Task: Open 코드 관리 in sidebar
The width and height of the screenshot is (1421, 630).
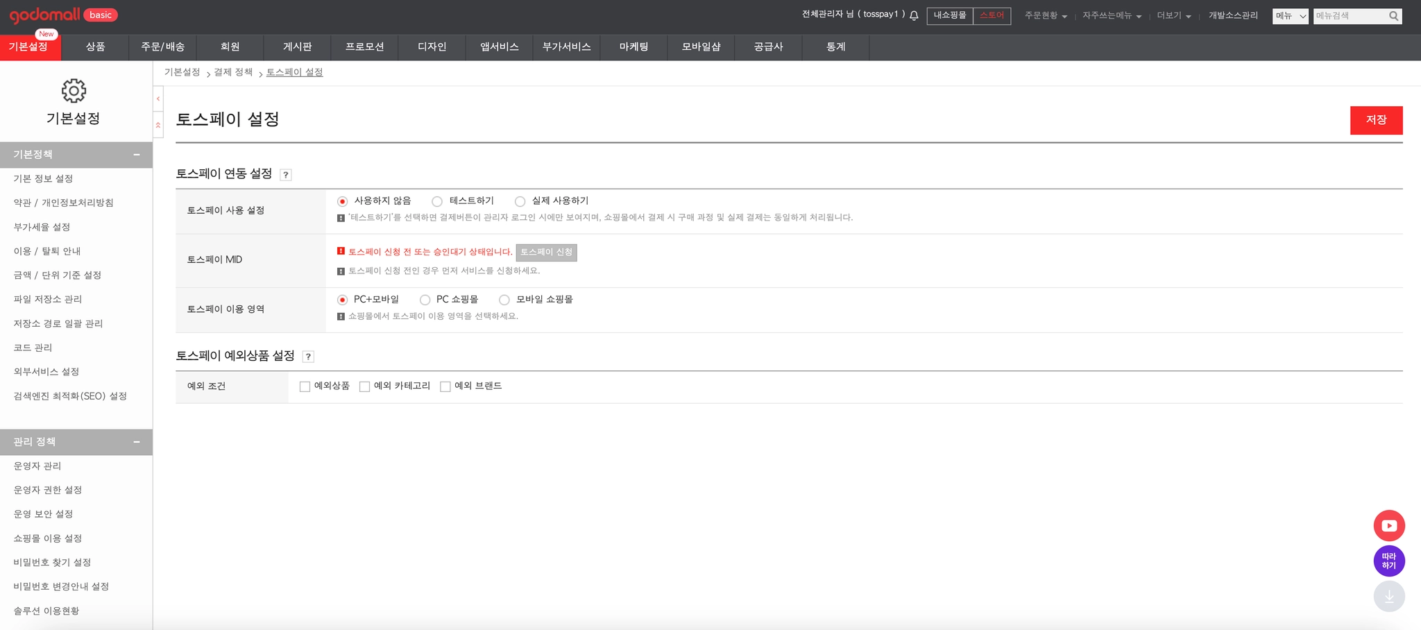Action: point(33,348)
